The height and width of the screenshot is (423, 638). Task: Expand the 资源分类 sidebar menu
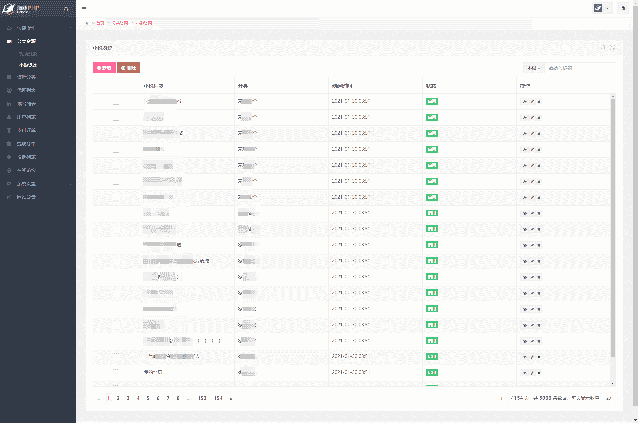tap(38, 77)
